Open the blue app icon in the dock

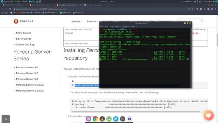(116, 119)
